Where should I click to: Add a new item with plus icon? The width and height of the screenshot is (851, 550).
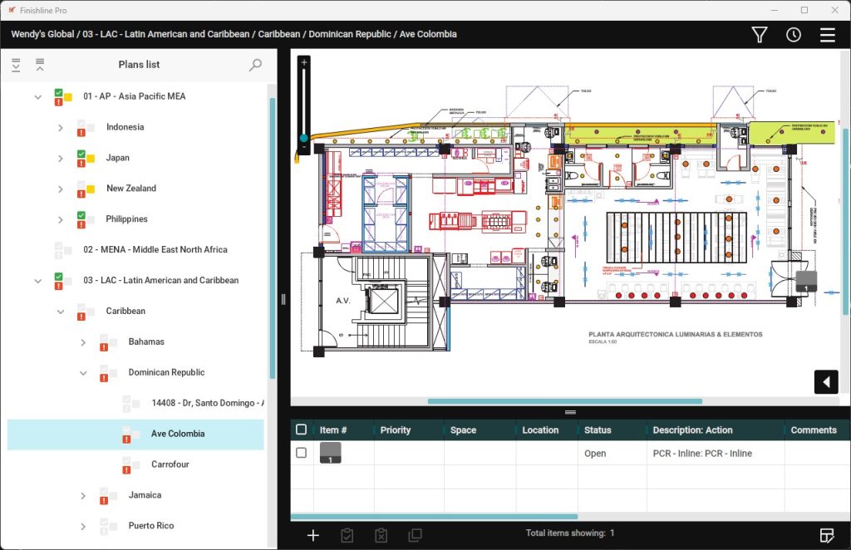coord(313,535)
